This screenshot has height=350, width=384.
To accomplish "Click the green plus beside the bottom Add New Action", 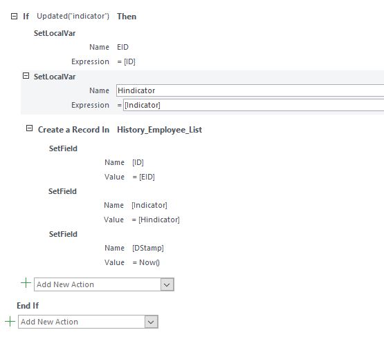I will pos(10,321).
